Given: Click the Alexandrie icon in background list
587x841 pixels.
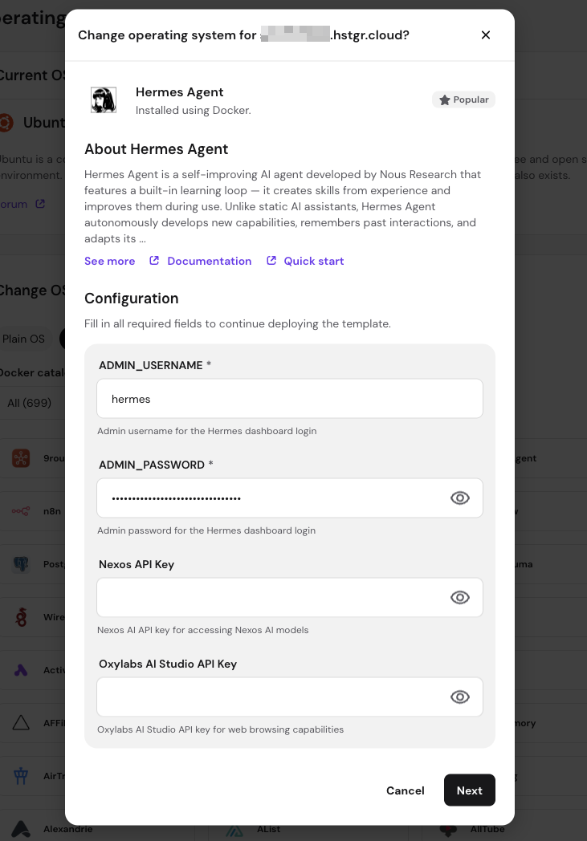Looking at the screenshot, I should [21, 829].
